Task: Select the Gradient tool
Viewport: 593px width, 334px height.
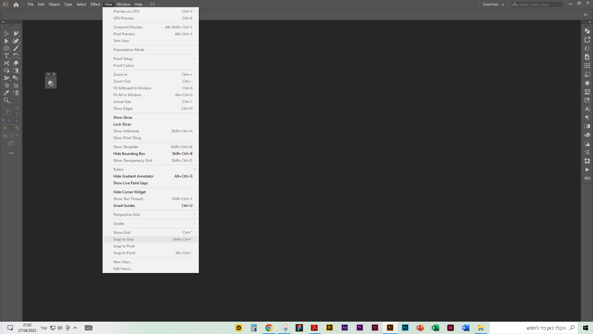Action: (x=16, y=71)
